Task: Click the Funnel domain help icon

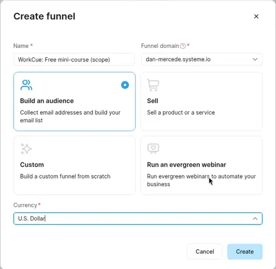Action: click(x=183, y=46)
